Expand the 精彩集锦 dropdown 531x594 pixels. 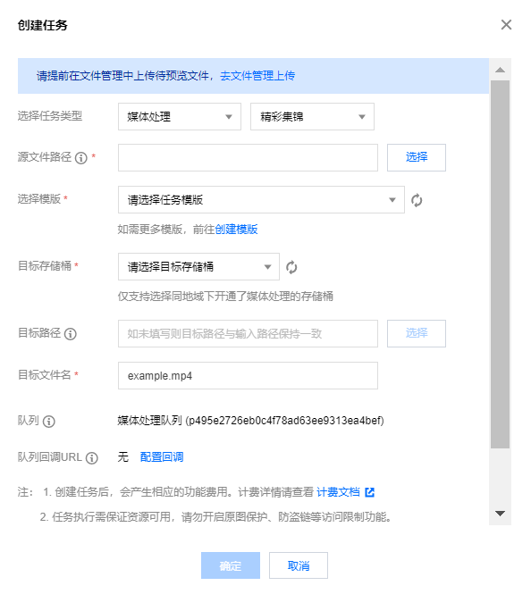[x=312, y=117]
